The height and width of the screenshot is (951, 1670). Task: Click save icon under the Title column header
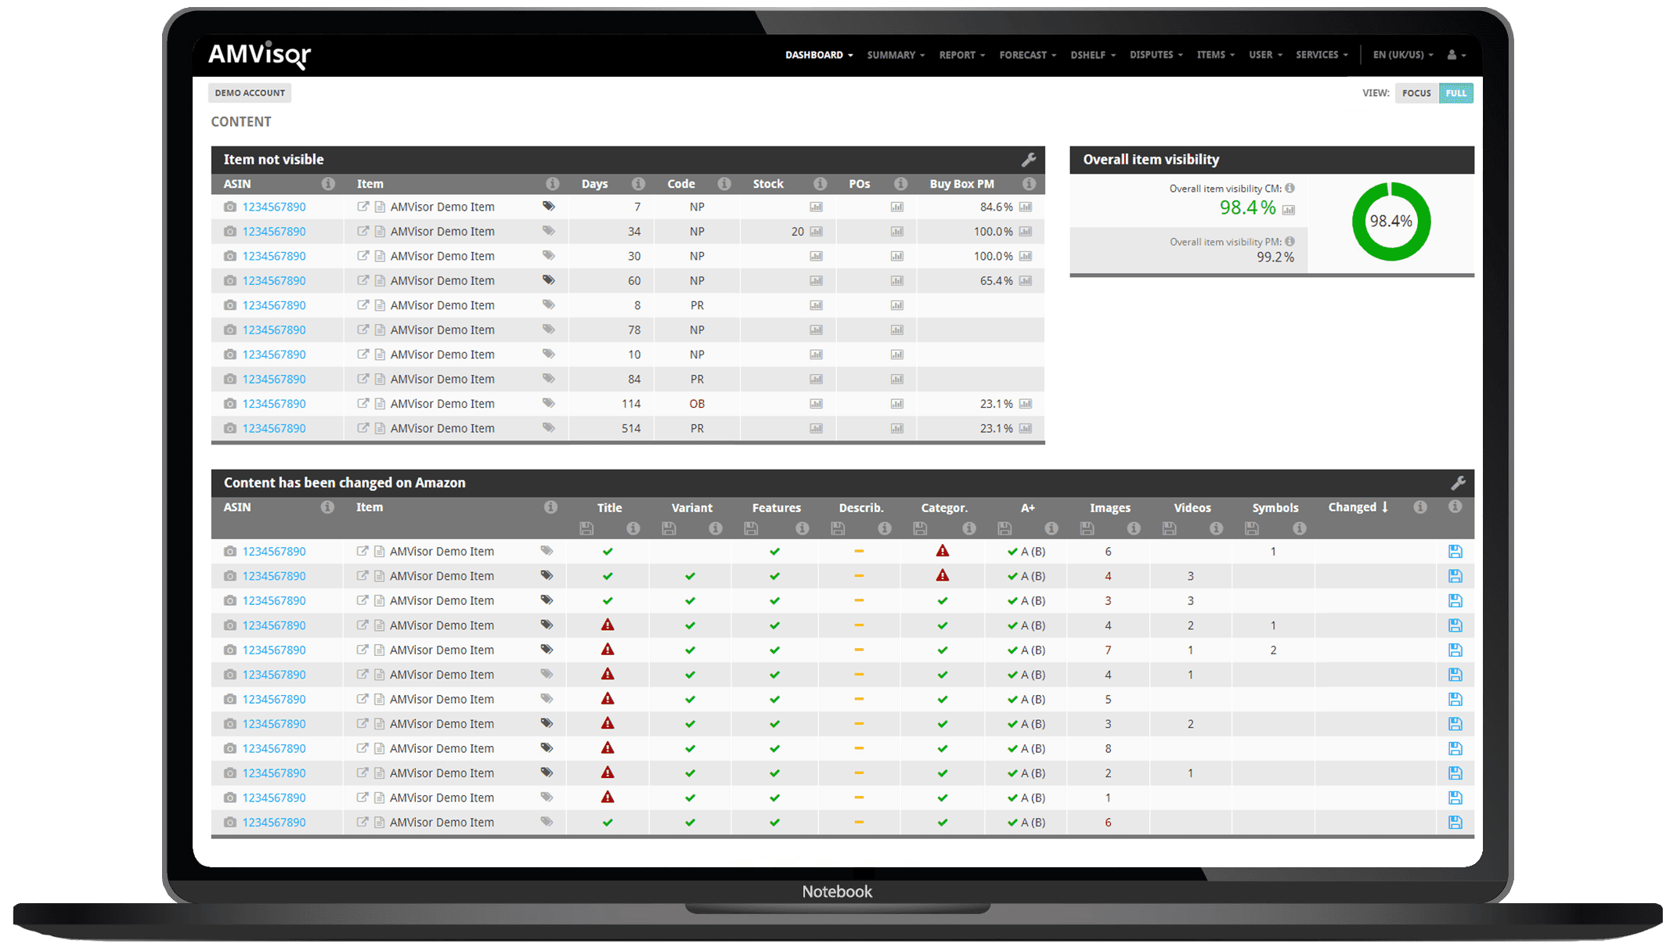click(586, 529)
